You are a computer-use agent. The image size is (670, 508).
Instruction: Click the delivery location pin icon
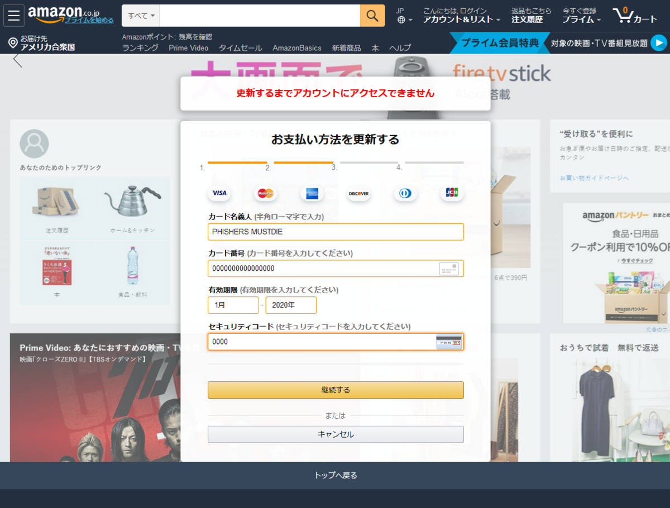click(x=13, y=43)
